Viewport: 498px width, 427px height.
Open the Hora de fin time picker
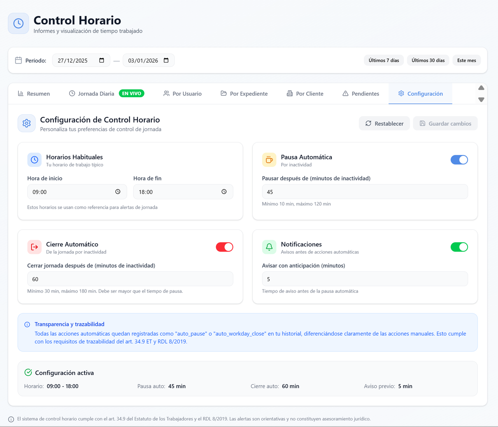tap(224, 191)
